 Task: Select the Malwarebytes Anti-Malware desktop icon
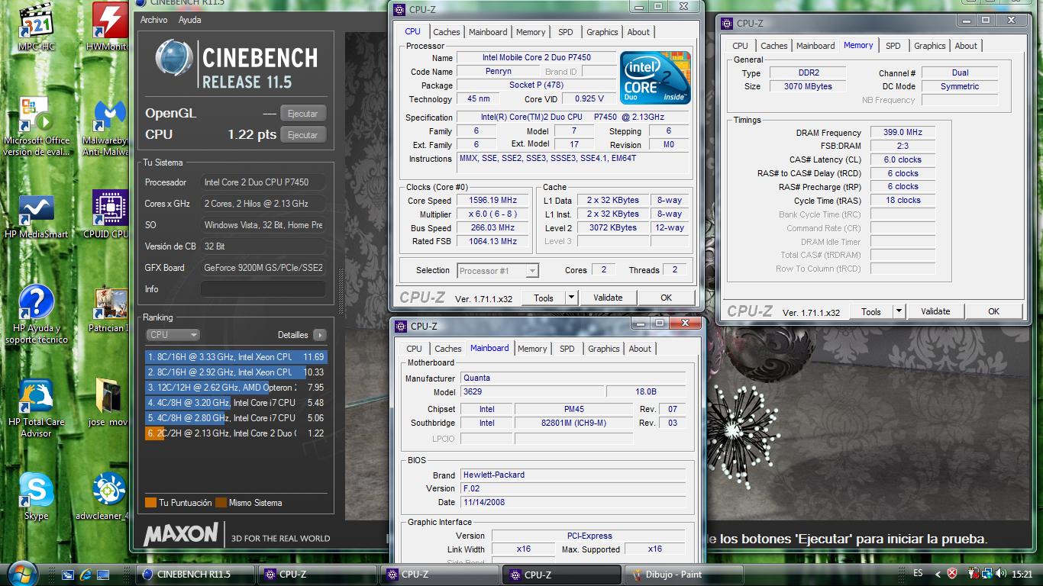tap(109, 127)
